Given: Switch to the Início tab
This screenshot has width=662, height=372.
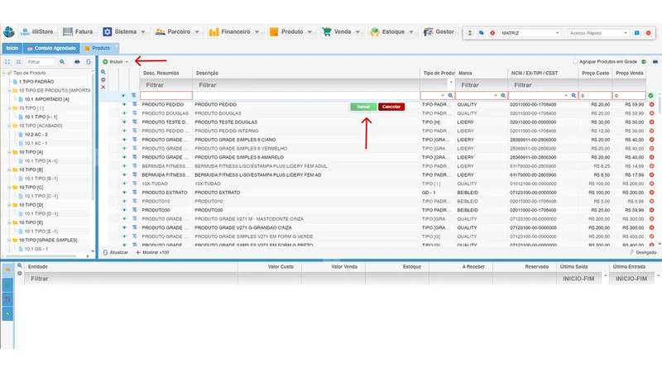Looking at the screenshot, I should (12, 48).
